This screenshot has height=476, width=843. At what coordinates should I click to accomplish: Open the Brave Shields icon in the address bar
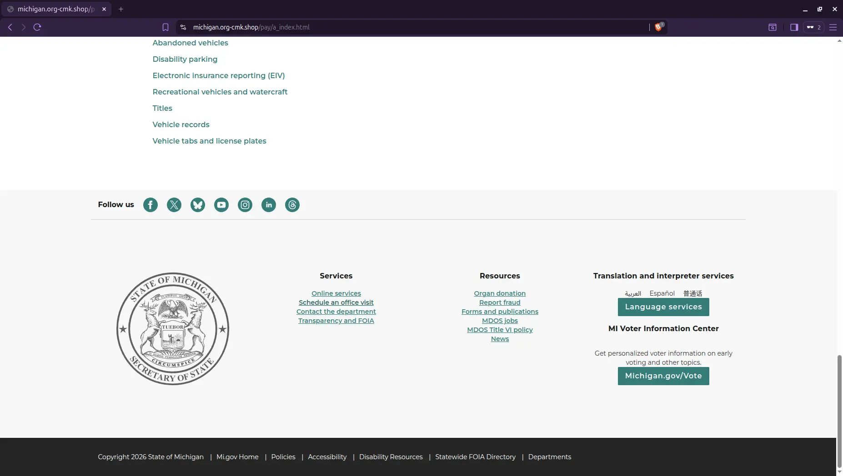[659, 27]
